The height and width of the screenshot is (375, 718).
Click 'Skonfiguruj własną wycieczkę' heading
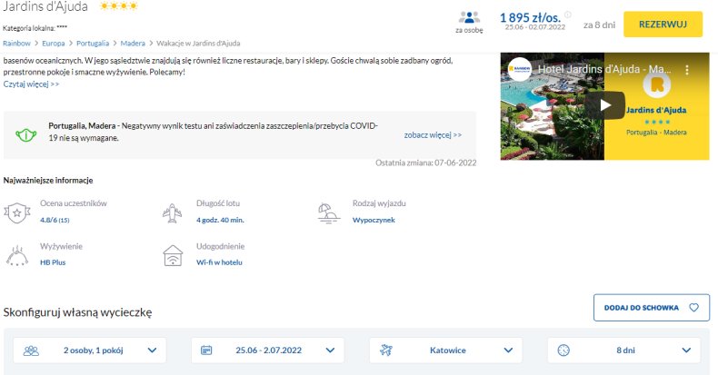(x=77, y=312)
